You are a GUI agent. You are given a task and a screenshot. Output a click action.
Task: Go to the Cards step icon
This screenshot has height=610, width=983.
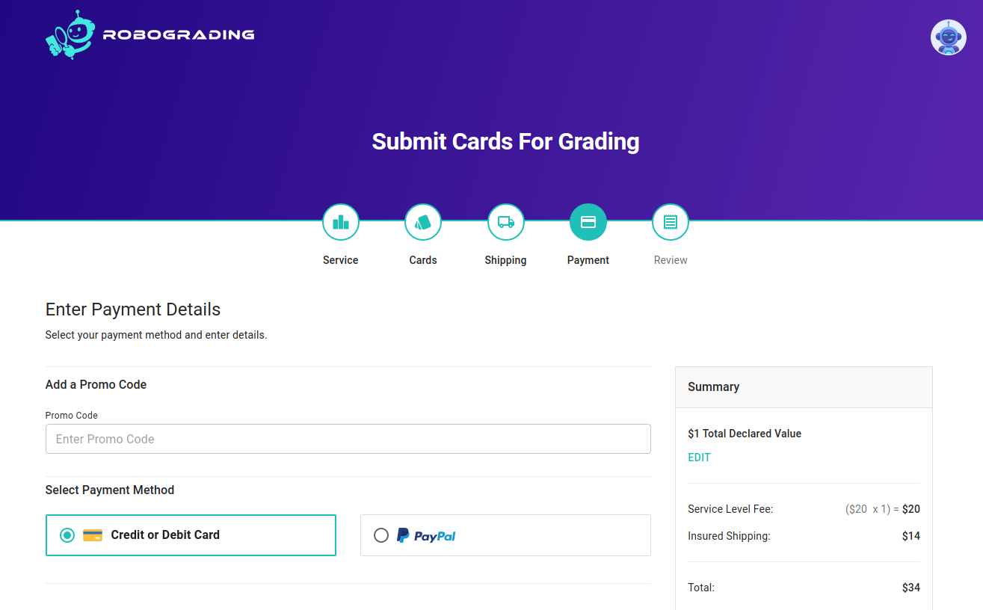click(x=423, y=222)
